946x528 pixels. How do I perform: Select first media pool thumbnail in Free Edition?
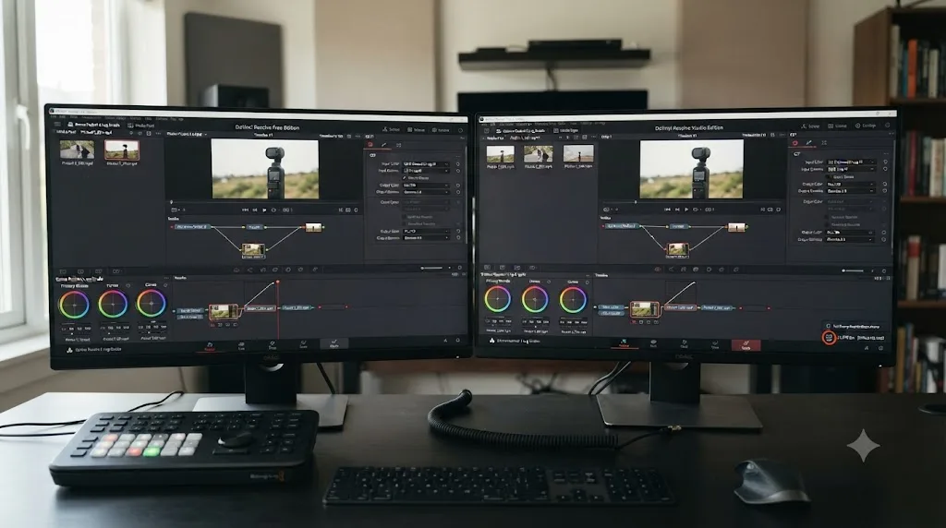(78, 150)
